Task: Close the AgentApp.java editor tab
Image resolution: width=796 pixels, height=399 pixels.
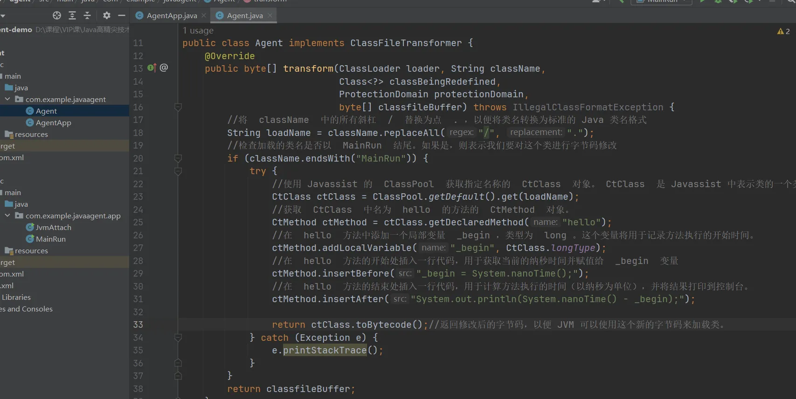Action: click(x=204, y=15)
